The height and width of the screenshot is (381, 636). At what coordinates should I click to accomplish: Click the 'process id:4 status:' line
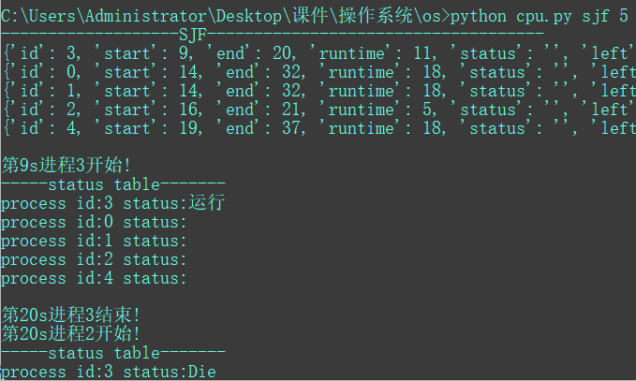94,278
